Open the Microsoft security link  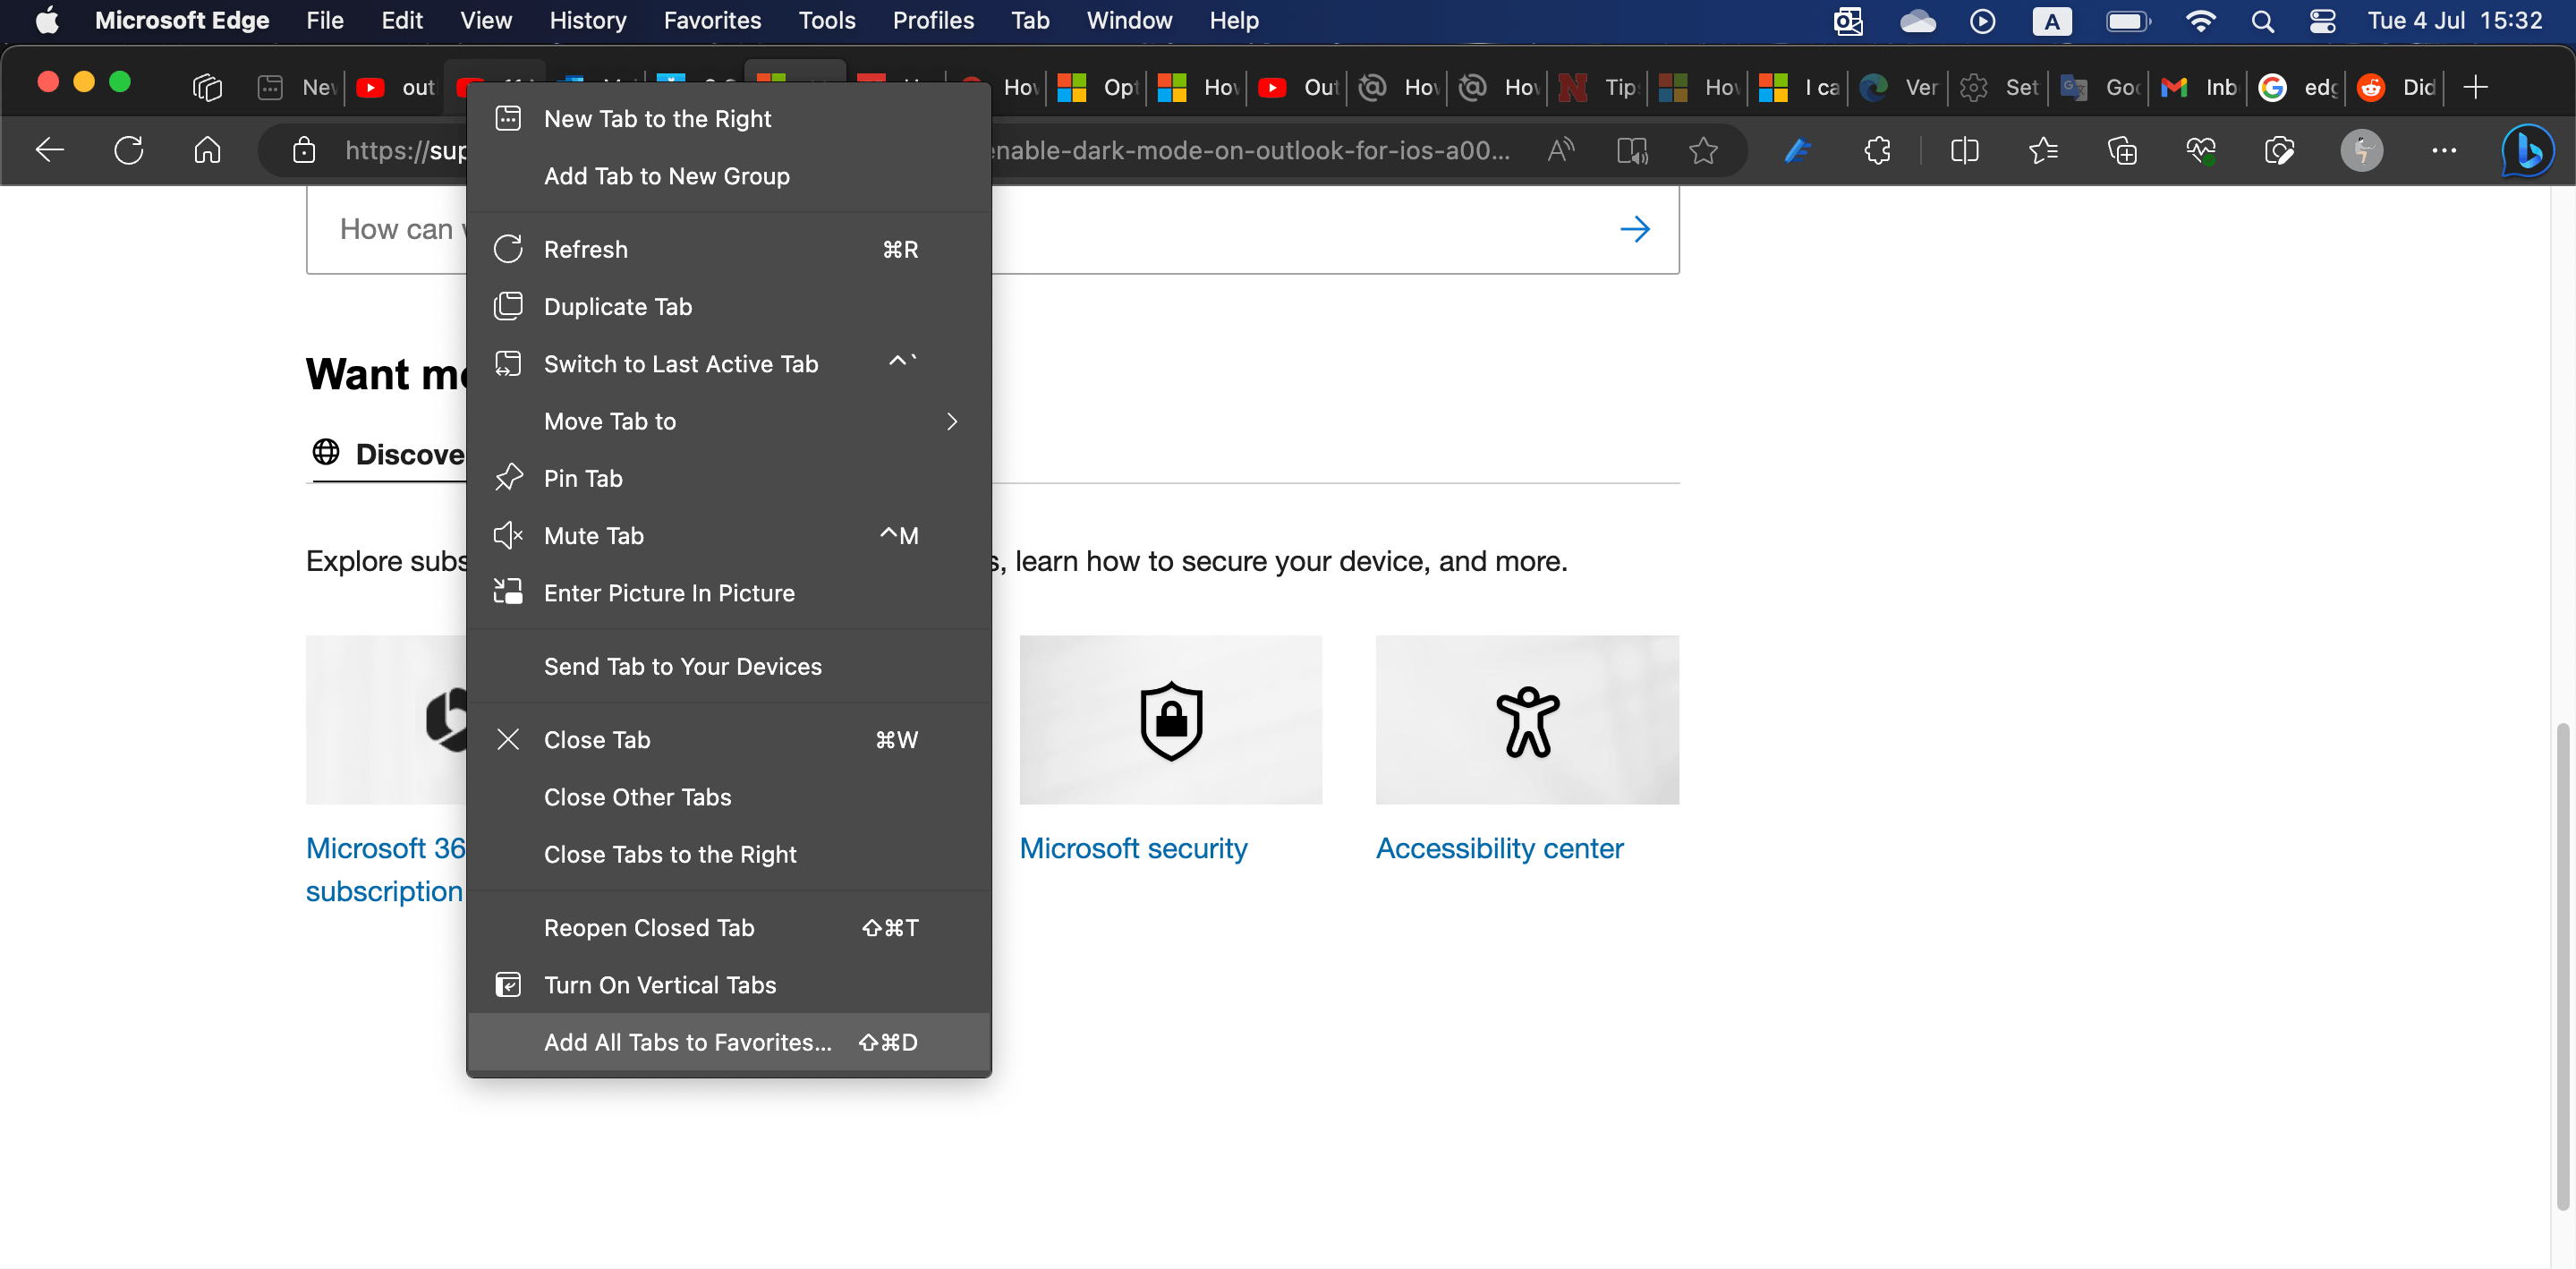(1133, 848)
